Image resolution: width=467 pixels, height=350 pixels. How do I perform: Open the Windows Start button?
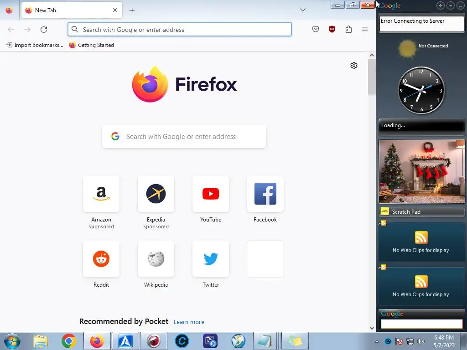click(x=12, y=341)
